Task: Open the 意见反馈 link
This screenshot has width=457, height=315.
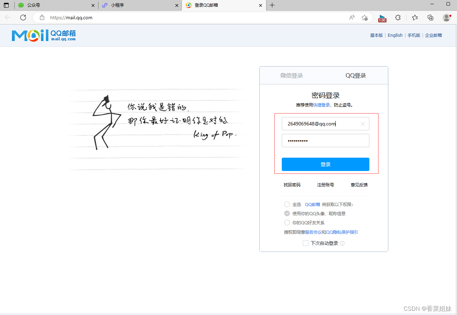Action: click(x=359, y=185)
